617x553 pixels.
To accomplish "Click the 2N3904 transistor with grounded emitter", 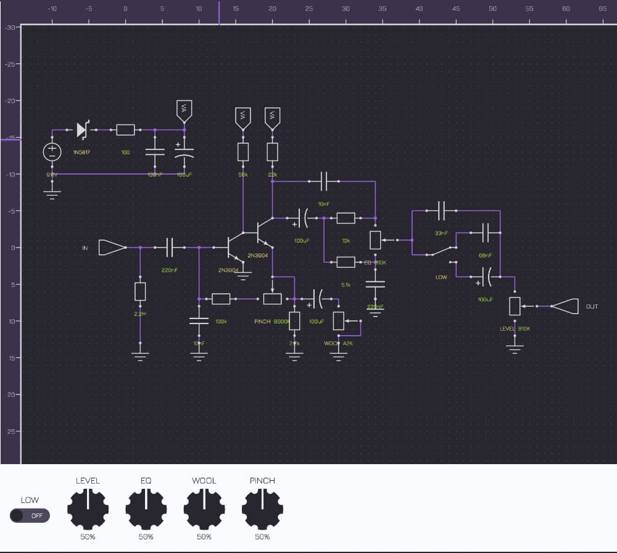I will click(x=236, y=247).
